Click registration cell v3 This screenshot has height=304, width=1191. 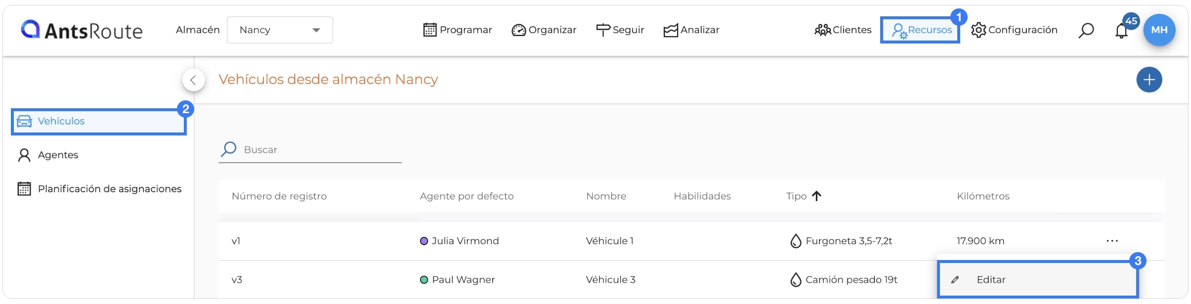point(237,280)
